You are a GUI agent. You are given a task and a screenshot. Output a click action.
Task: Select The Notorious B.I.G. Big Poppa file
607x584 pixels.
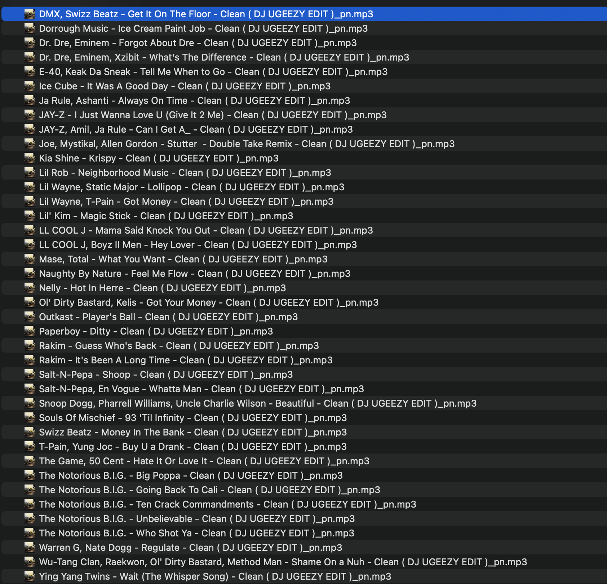click(191, 475)
